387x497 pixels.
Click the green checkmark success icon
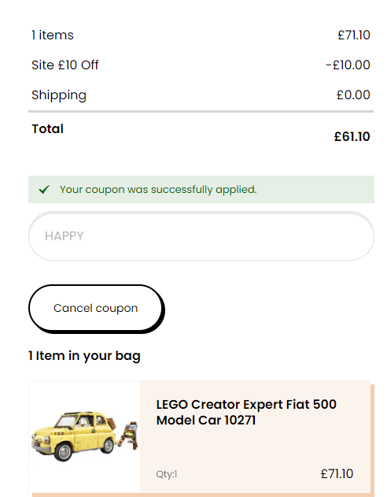44,190
